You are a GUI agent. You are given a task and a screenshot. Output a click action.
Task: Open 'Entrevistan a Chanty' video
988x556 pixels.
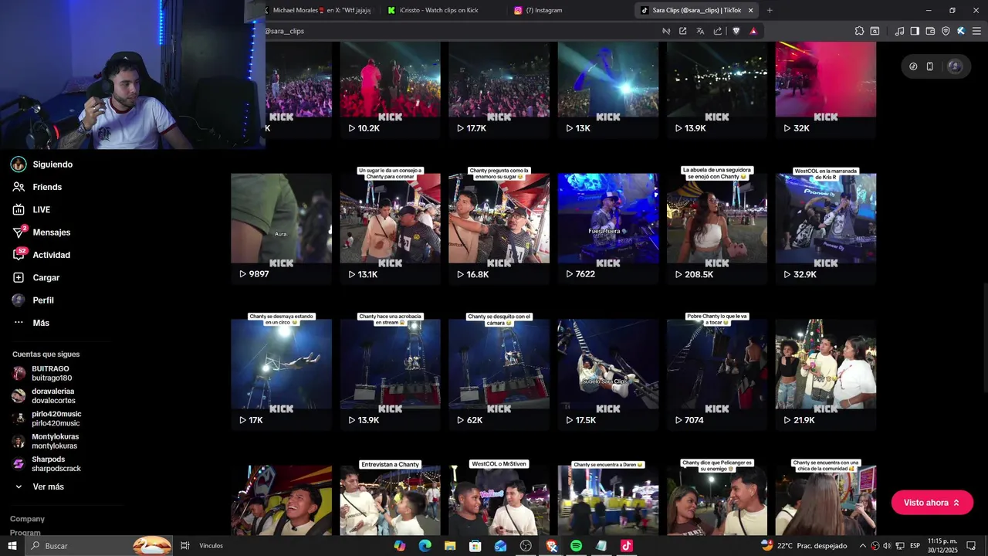[391, 497]
